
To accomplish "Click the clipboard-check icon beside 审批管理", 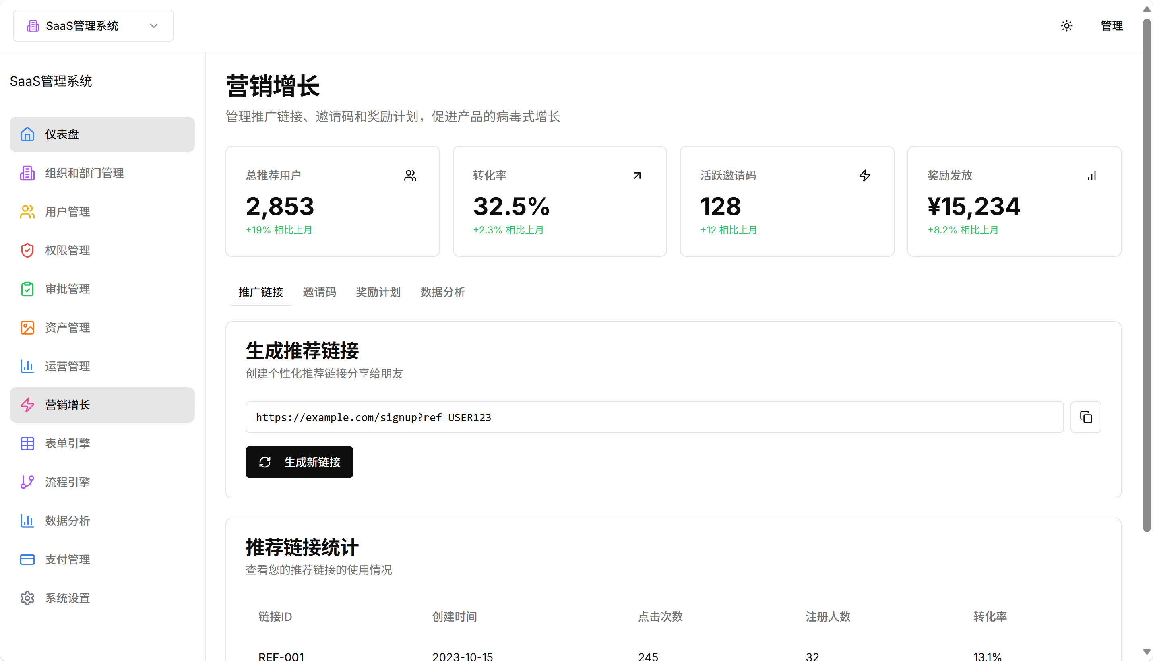I will coord(27,289).
